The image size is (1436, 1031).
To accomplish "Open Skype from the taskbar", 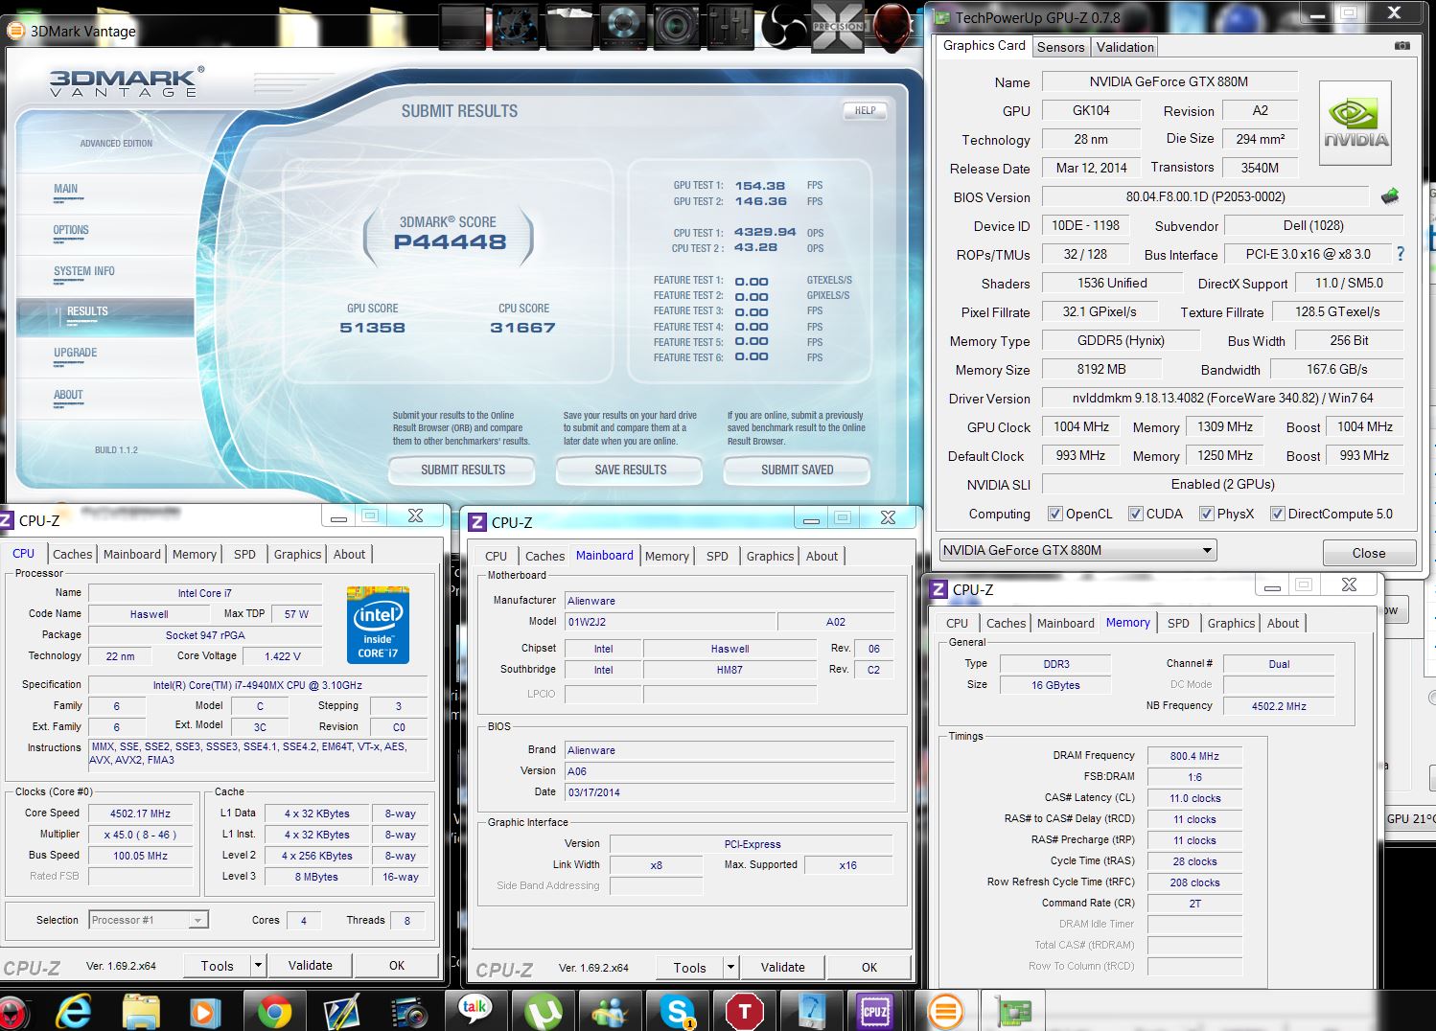I will click(x=678, y=1012).
